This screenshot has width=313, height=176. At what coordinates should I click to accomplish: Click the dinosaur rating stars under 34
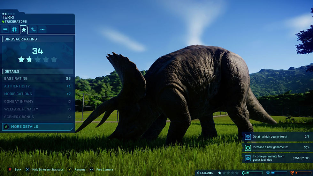tap(38, 59)
